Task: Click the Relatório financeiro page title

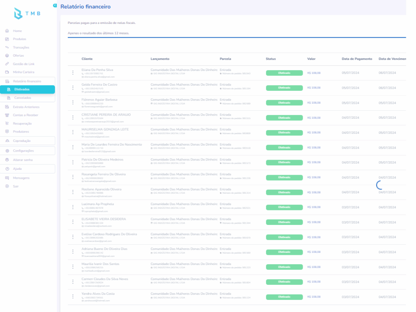Action: (x=85, y=6)
